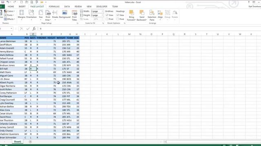Click the Background image icon
Viewport: 261px width, 146px height.
click(x=64, y=13)
